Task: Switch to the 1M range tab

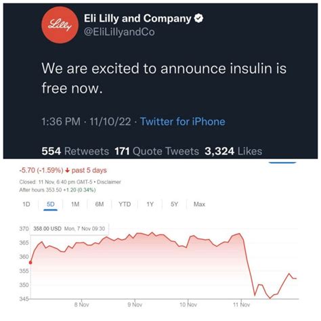Action: click(x=75, y=205)
